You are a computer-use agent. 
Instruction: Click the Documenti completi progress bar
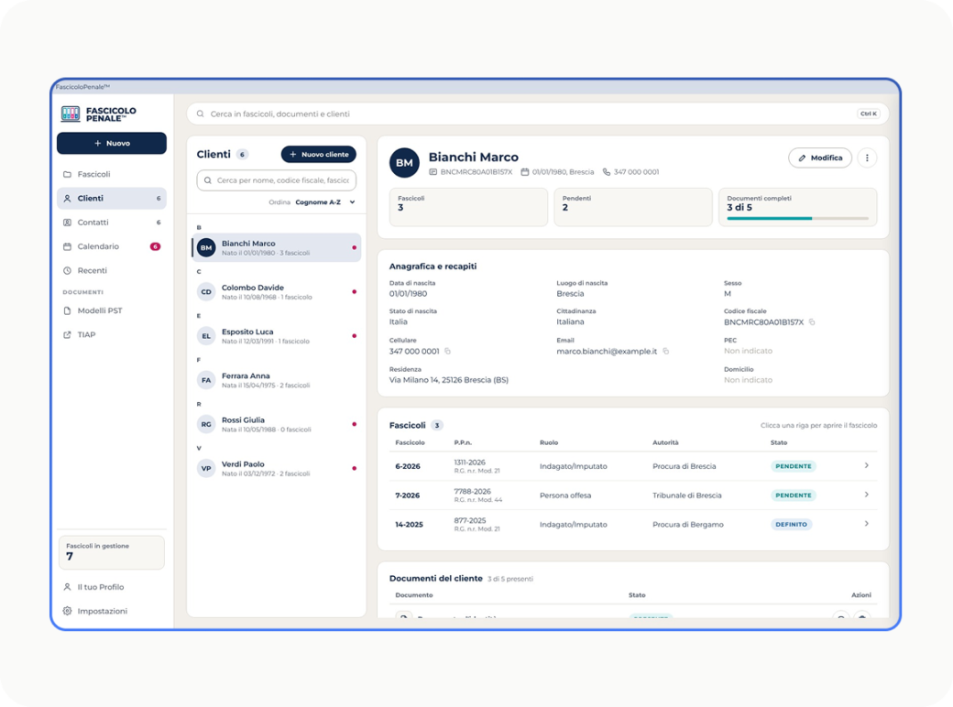(797, 218)
